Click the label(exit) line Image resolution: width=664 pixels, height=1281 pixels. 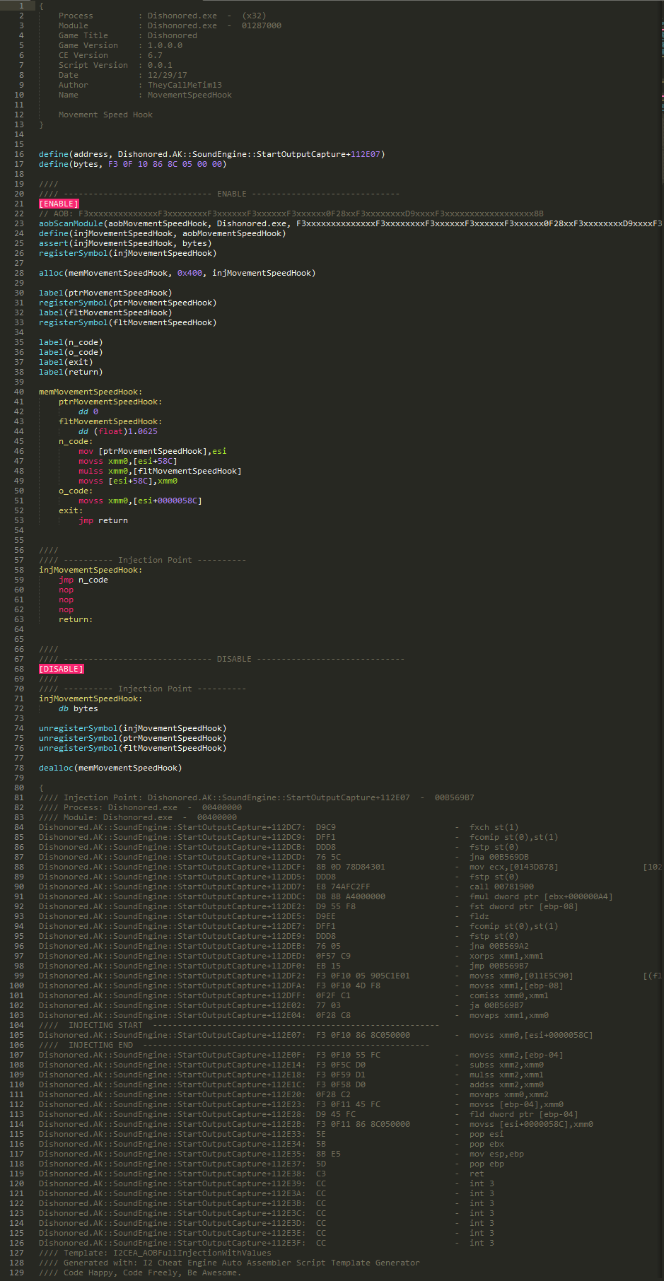click(x=66, y=362)
